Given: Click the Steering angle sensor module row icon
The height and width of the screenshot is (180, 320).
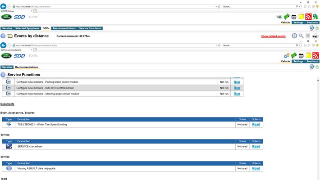Looking at the screenshot, I should pos(9,93).
